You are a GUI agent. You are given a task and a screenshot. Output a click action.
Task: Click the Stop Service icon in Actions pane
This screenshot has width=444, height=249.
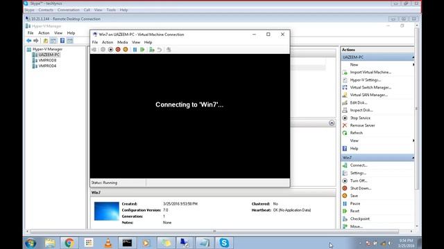click(345, 118)
